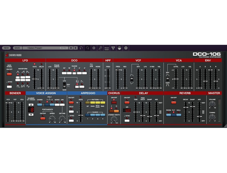Toggle SYNC in the Delay section
This screenshot has height=173, width=227.
127,120
